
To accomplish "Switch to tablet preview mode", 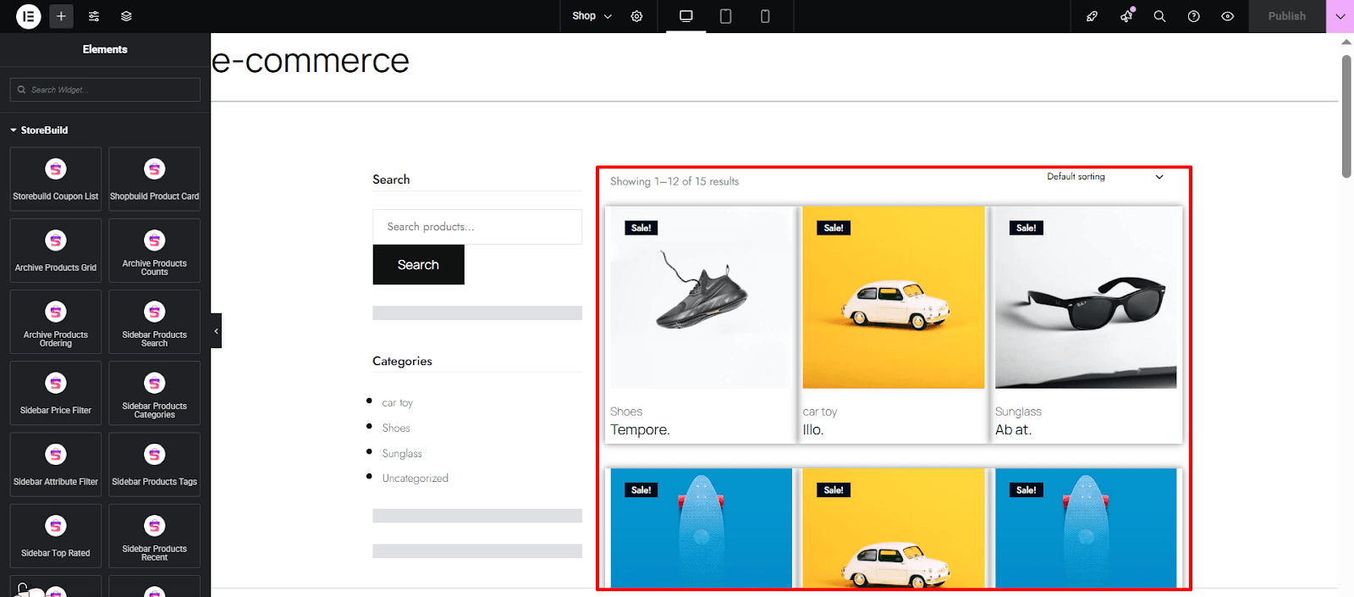I will tap(725, 16).
